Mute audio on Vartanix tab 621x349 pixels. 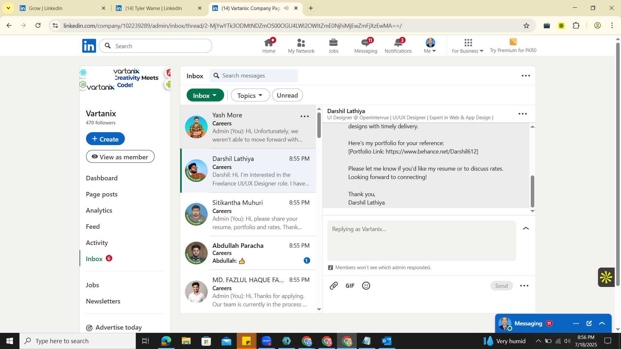pyautogui.click(x=286, y=8)
